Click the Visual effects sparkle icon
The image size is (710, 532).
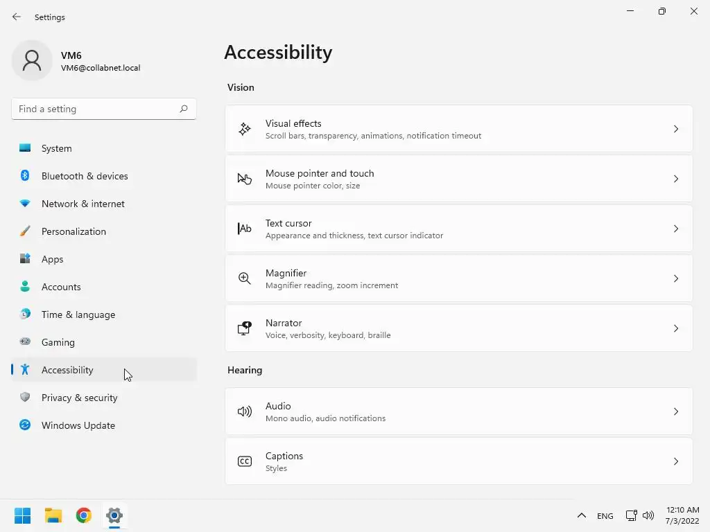tap(245, 129)
